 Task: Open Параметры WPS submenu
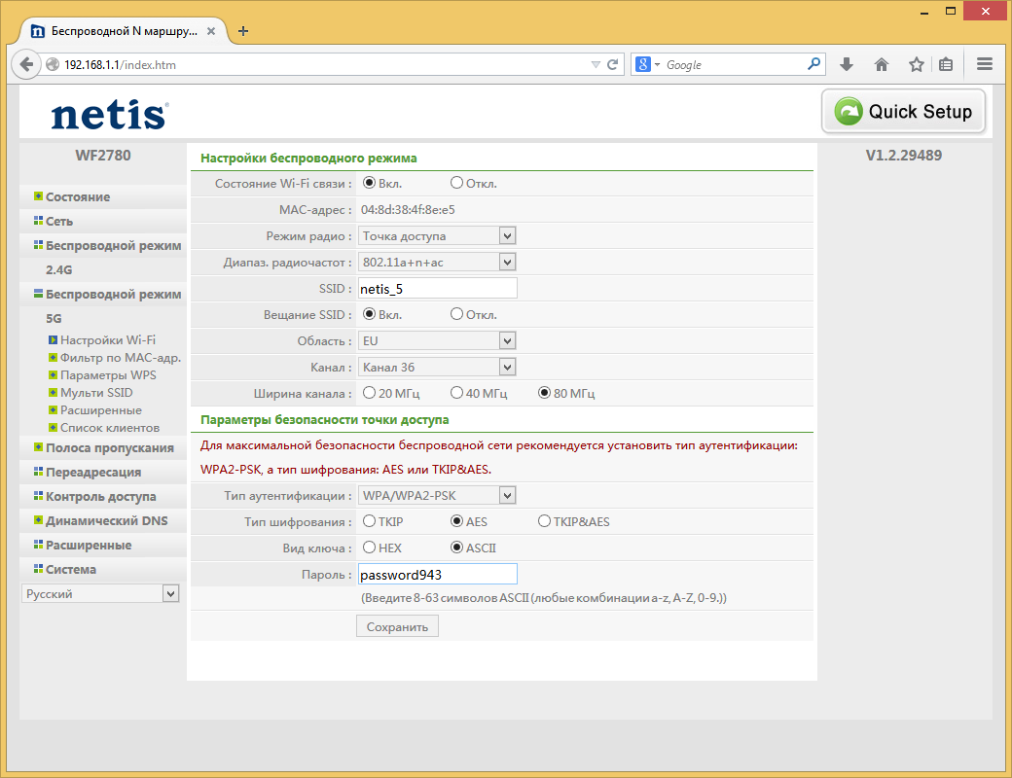(108, 374)
